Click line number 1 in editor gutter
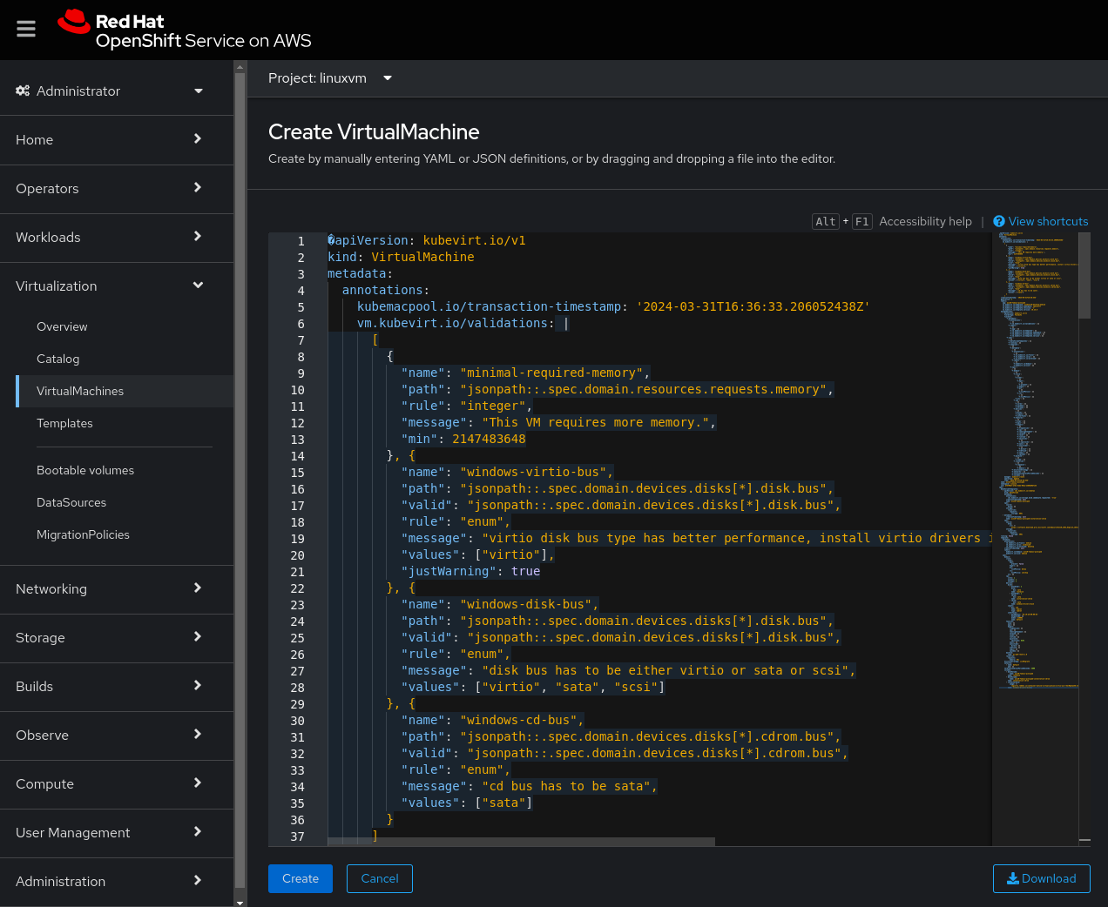Screen dimensions: 1108x907 pyautogui.click(x=301, y=241)
